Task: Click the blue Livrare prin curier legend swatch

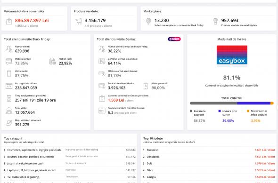Action: coord(220,111)
